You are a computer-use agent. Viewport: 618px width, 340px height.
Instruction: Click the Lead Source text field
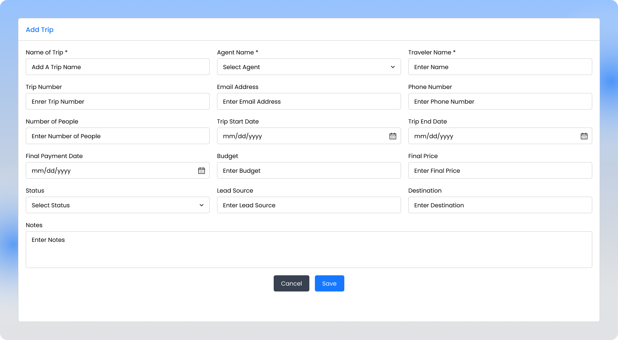point(309,205)
